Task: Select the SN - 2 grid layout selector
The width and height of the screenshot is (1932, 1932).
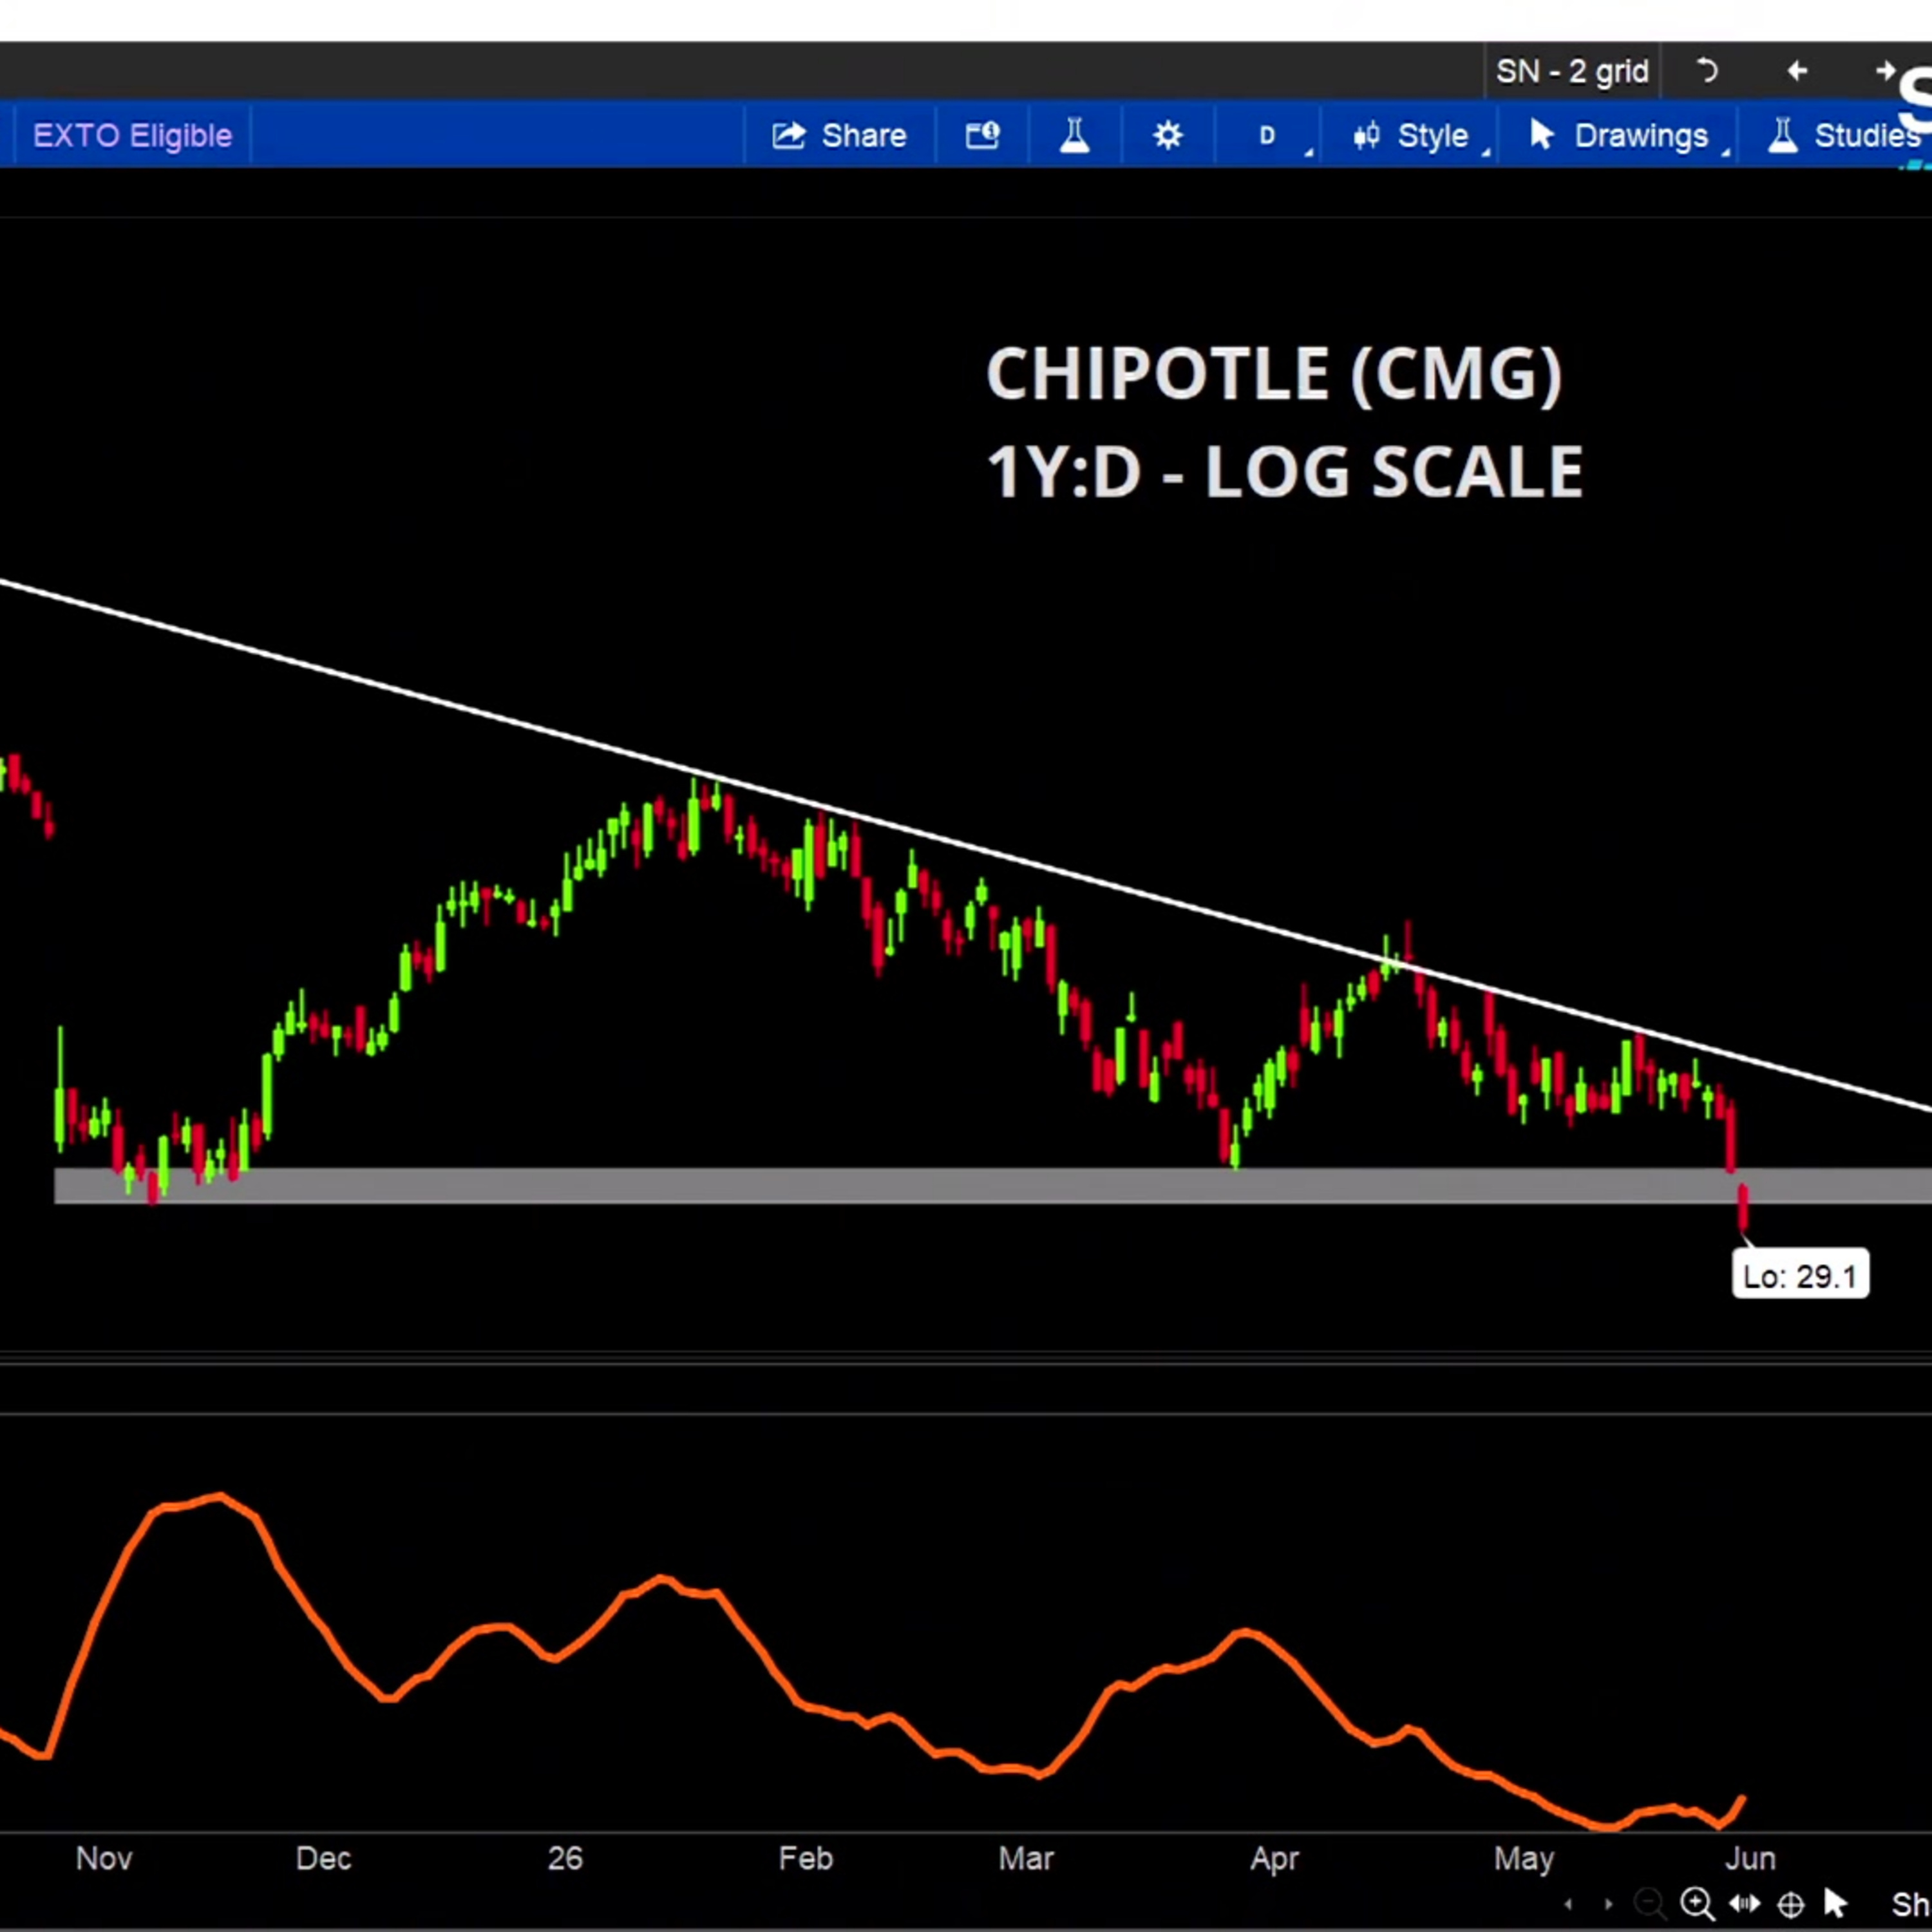Action: click(x=1572, y=71)
